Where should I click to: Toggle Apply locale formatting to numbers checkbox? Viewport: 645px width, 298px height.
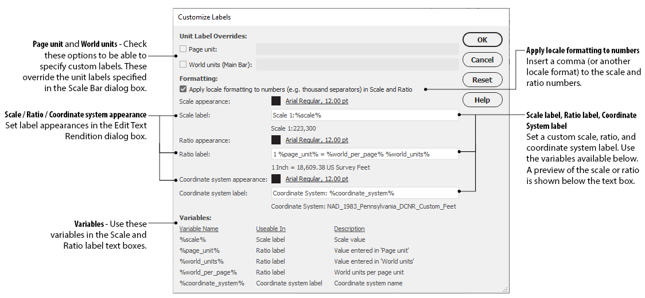183,89
